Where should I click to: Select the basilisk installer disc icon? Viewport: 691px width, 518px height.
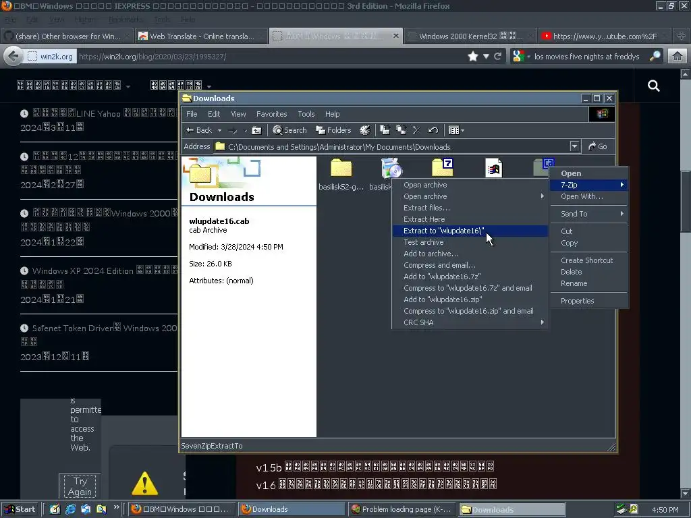391,168
